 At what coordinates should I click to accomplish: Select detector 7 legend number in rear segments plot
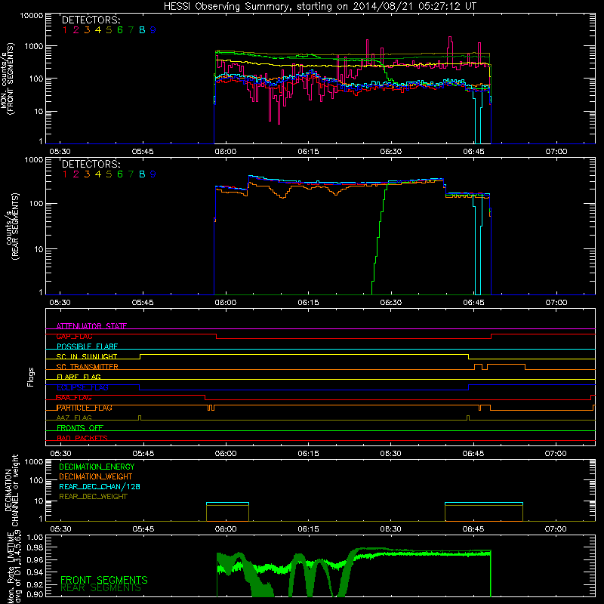[x=131, y=174]
